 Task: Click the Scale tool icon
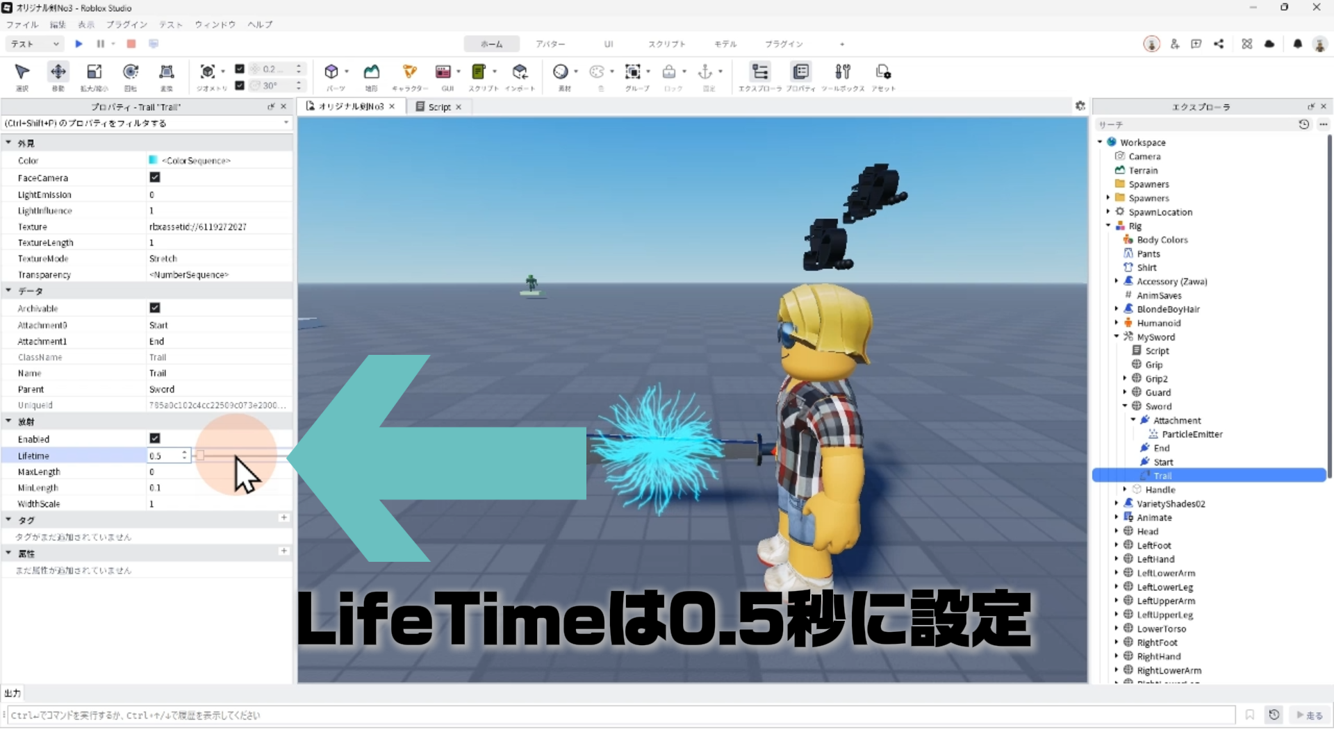(94, 72)
